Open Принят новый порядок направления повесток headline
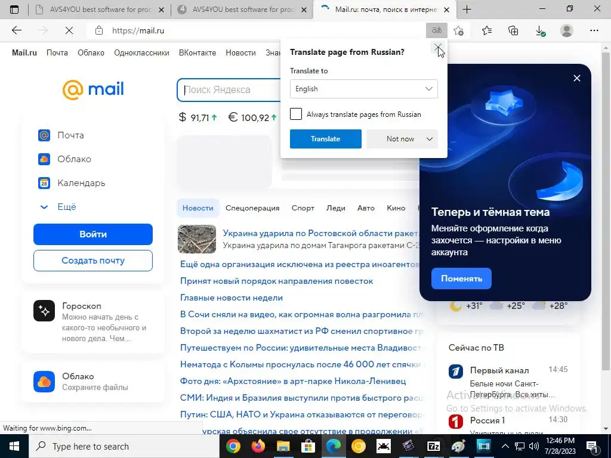The image size is (611, 458). pos(277,281)
